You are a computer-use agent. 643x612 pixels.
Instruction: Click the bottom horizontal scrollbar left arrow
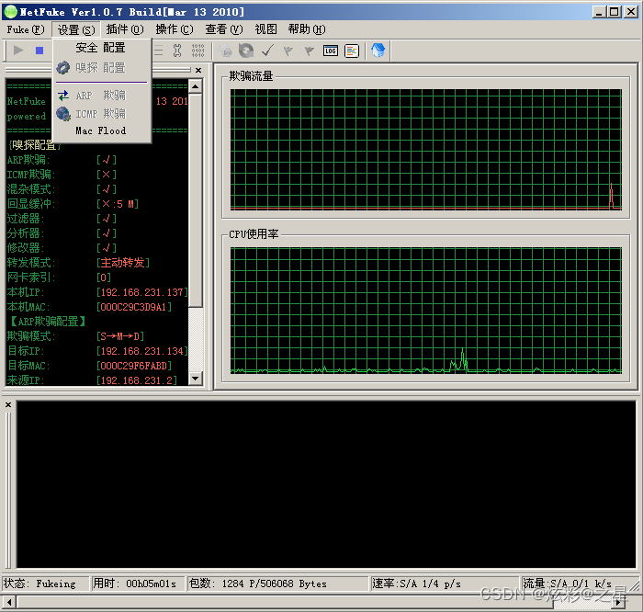pos(9,602)
